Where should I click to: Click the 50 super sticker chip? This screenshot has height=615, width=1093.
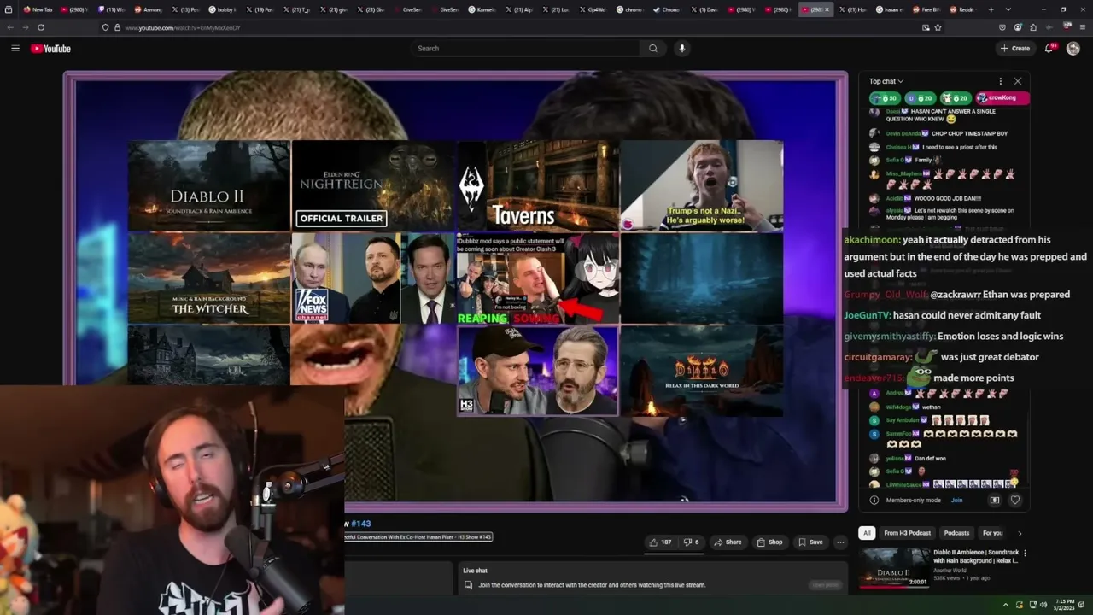click(885, 98)
